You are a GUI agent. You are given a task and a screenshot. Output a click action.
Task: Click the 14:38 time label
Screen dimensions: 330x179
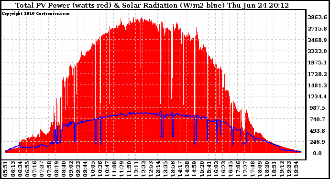(187, 169)
